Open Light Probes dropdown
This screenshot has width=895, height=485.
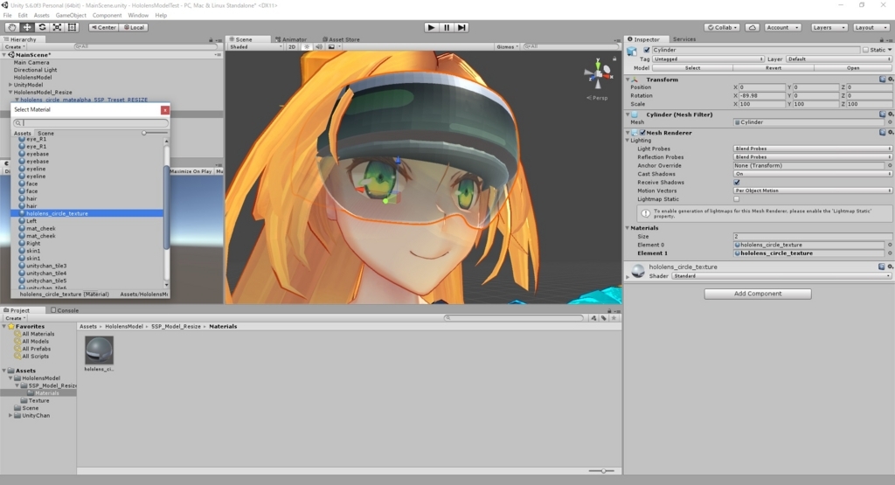click(812, 149)
